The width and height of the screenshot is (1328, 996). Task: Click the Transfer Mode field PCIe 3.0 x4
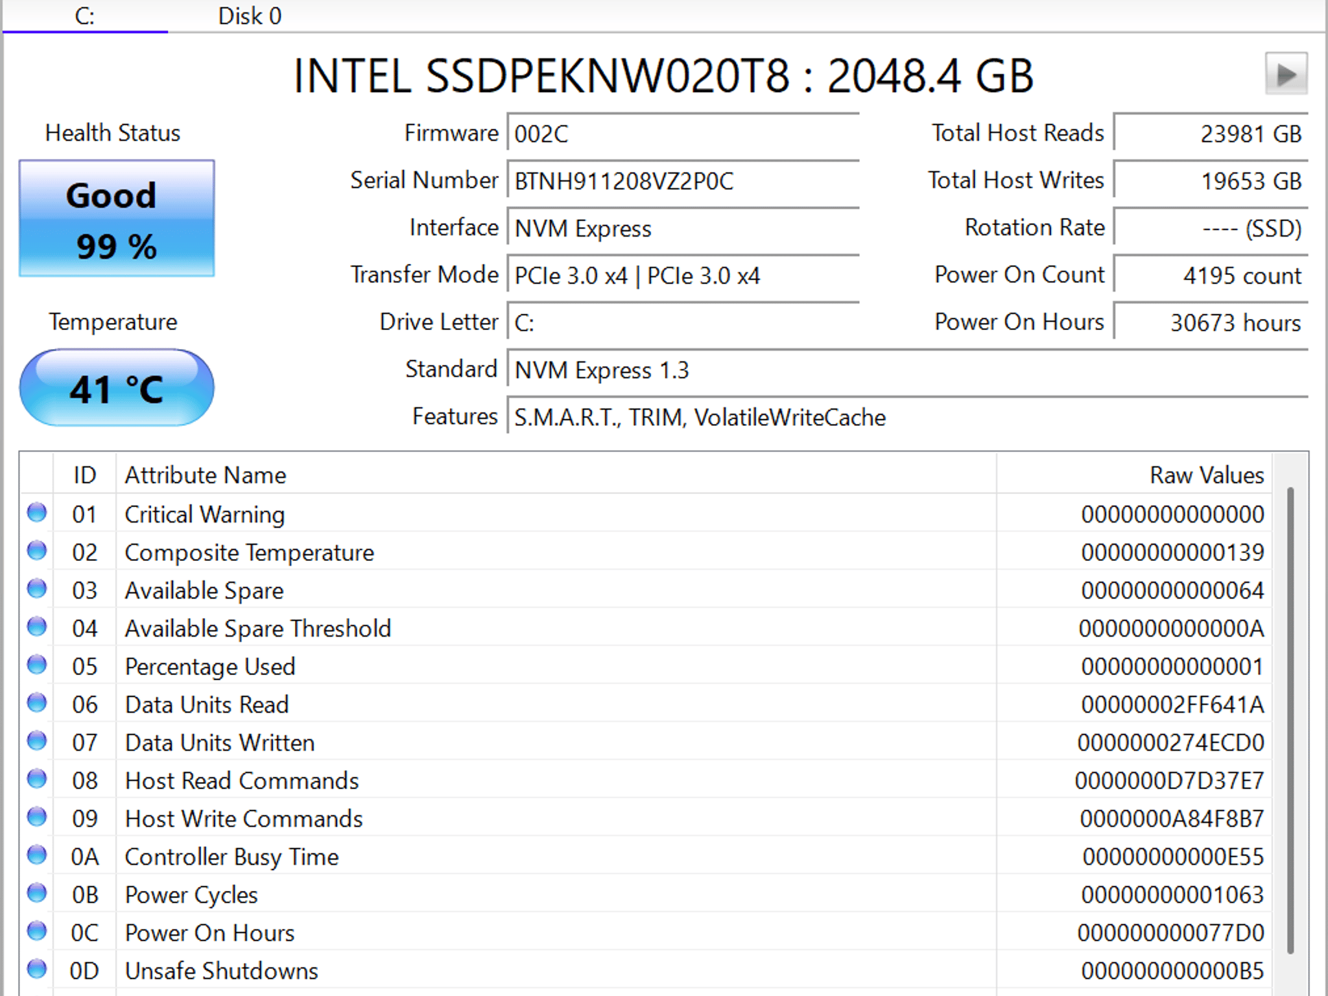tap(683, 275)
